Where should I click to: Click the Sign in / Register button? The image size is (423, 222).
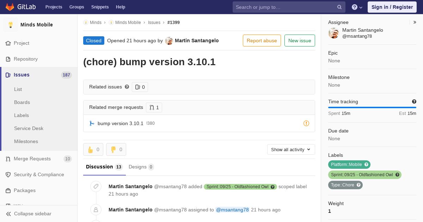(392, 7)
